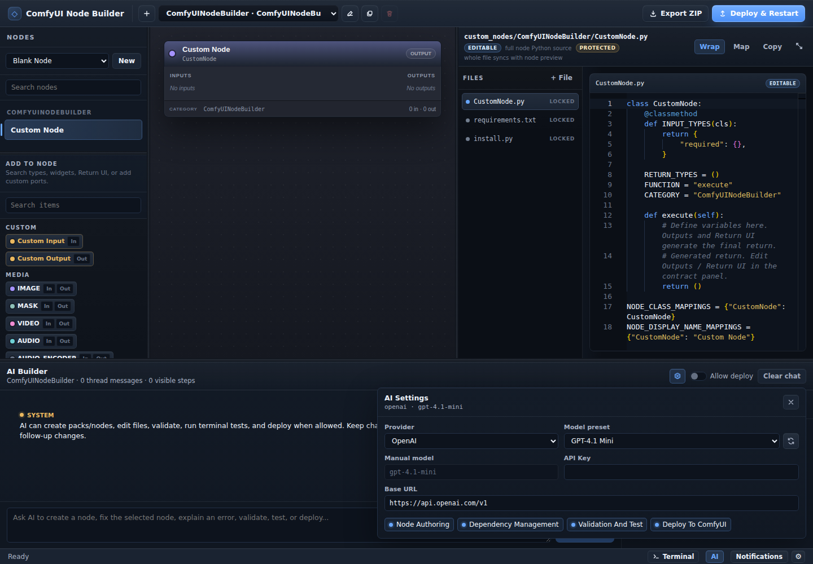Click the PROTECTED badge
813x564 pixels.
597,48
